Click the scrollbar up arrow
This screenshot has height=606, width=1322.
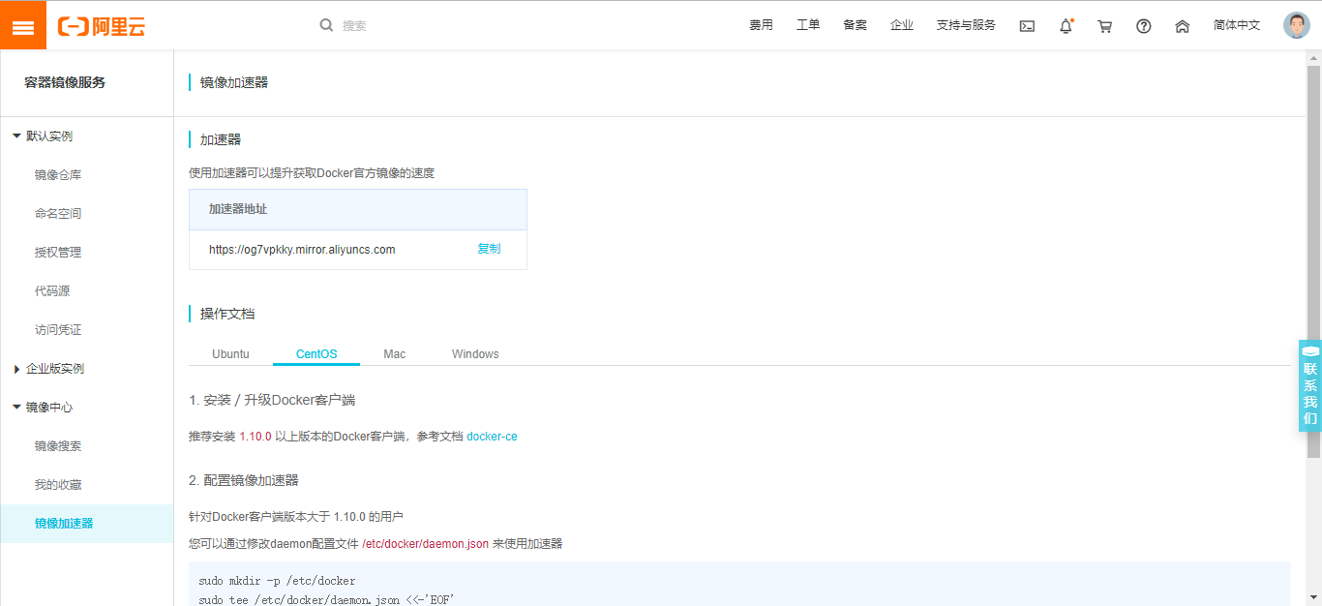coord(1313,58)
